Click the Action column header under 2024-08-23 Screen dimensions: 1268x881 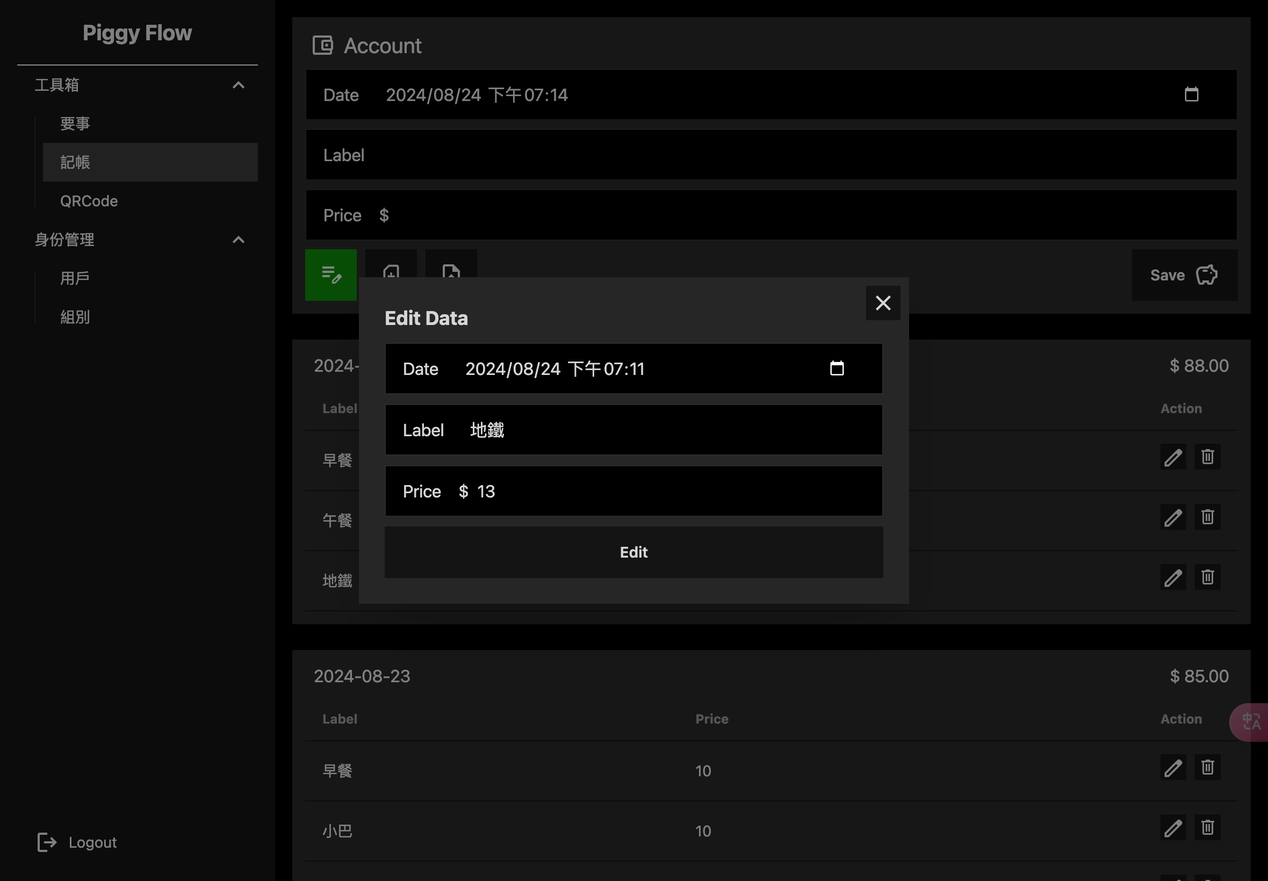tap(1181, 719)
